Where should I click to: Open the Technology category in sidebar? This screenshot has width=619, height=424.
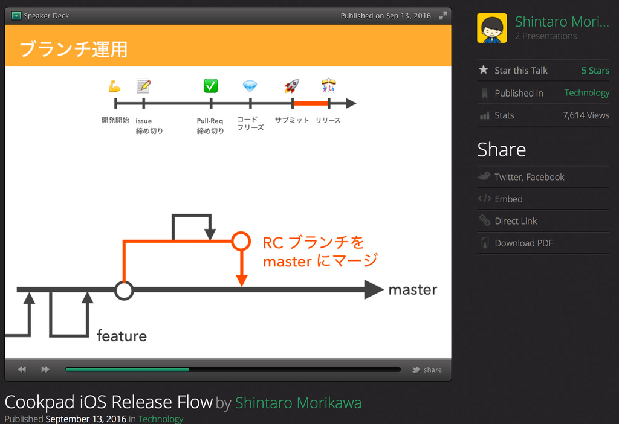pyautogui.click(x=586, y=92)
